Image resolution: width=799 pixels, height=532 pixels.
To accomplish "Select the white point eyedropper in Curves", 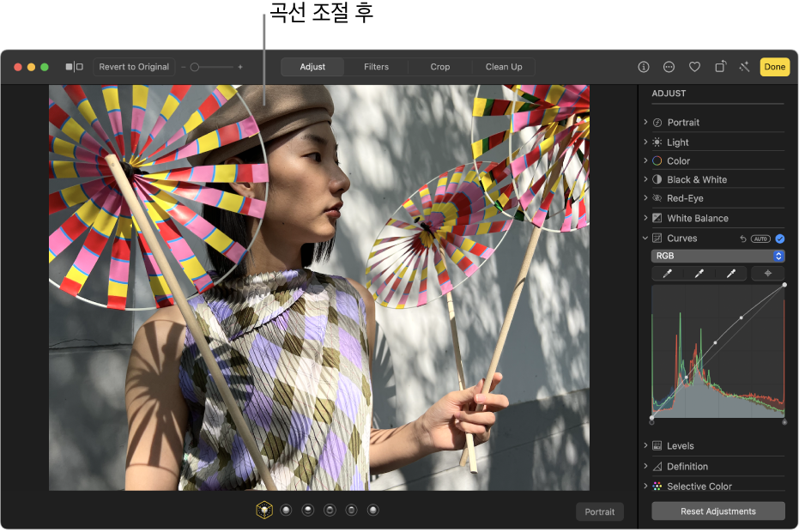I will (731, 274).
